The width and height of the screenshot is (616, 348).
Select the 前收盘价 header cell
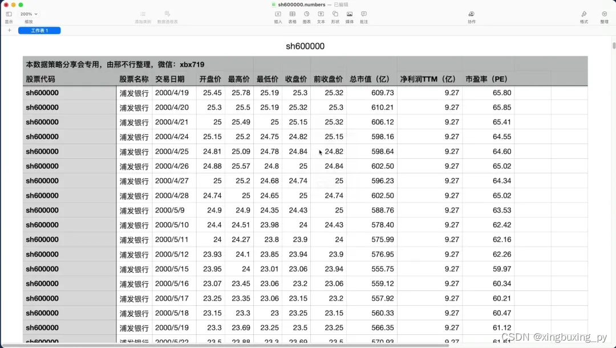tap(329, 79)
